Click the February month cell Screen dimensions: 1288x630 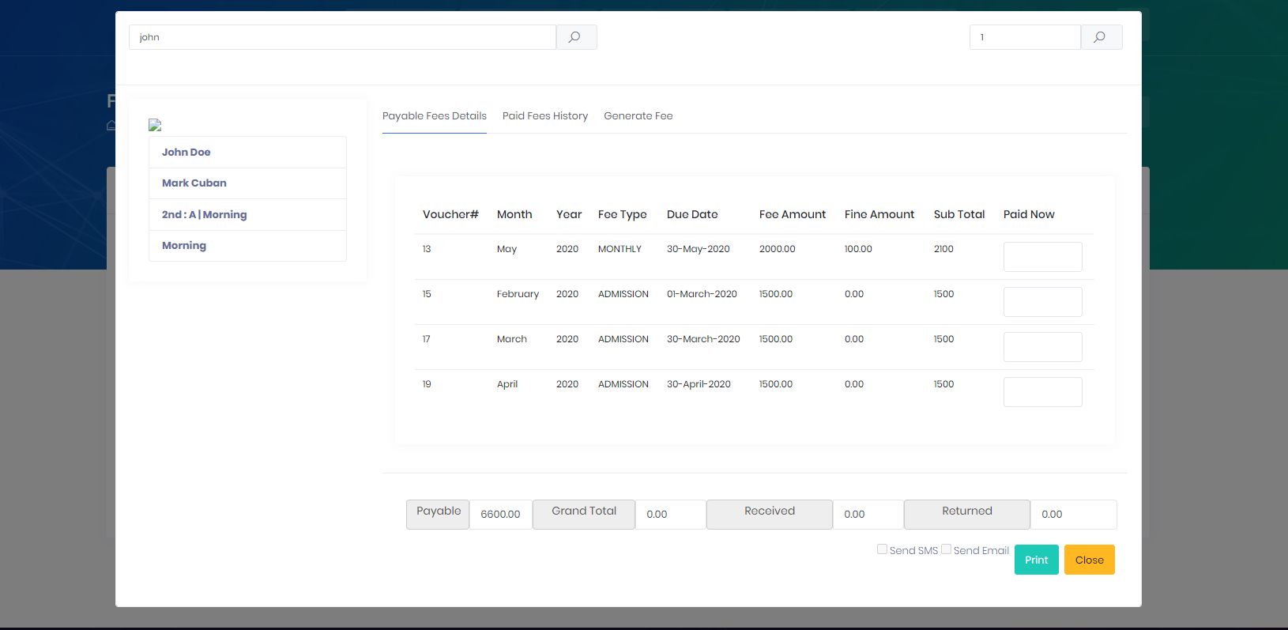[518, 294]
